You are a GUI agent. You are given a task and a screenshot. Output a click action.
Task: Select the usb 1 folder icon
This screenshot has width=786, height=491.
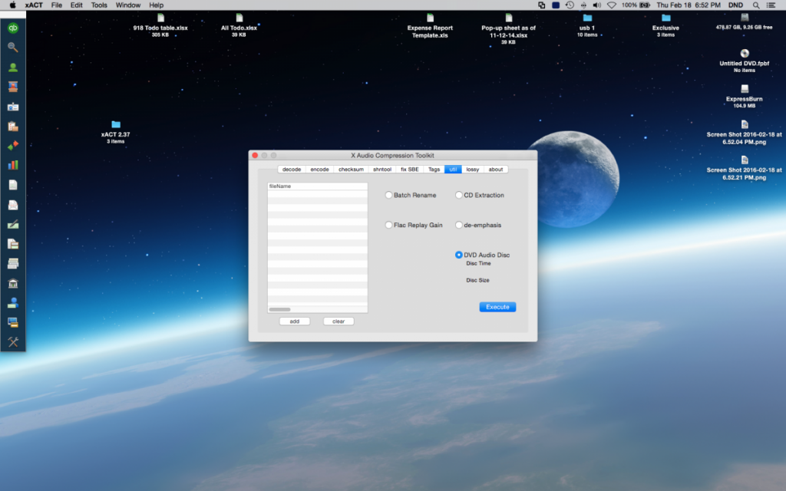587,18
